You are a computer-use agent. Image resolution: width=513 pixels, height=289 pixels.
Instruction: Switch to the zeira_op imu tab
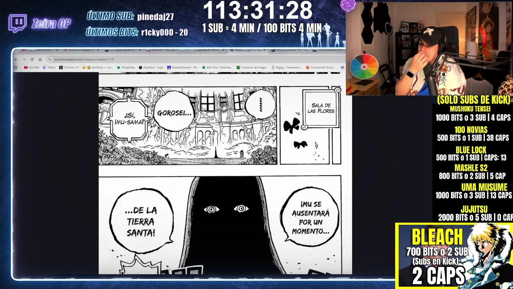click(x=289, y=50)
